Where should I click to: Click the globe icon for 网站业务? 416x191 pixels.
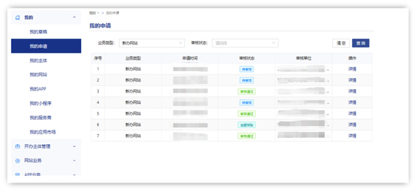coord(18,160)
